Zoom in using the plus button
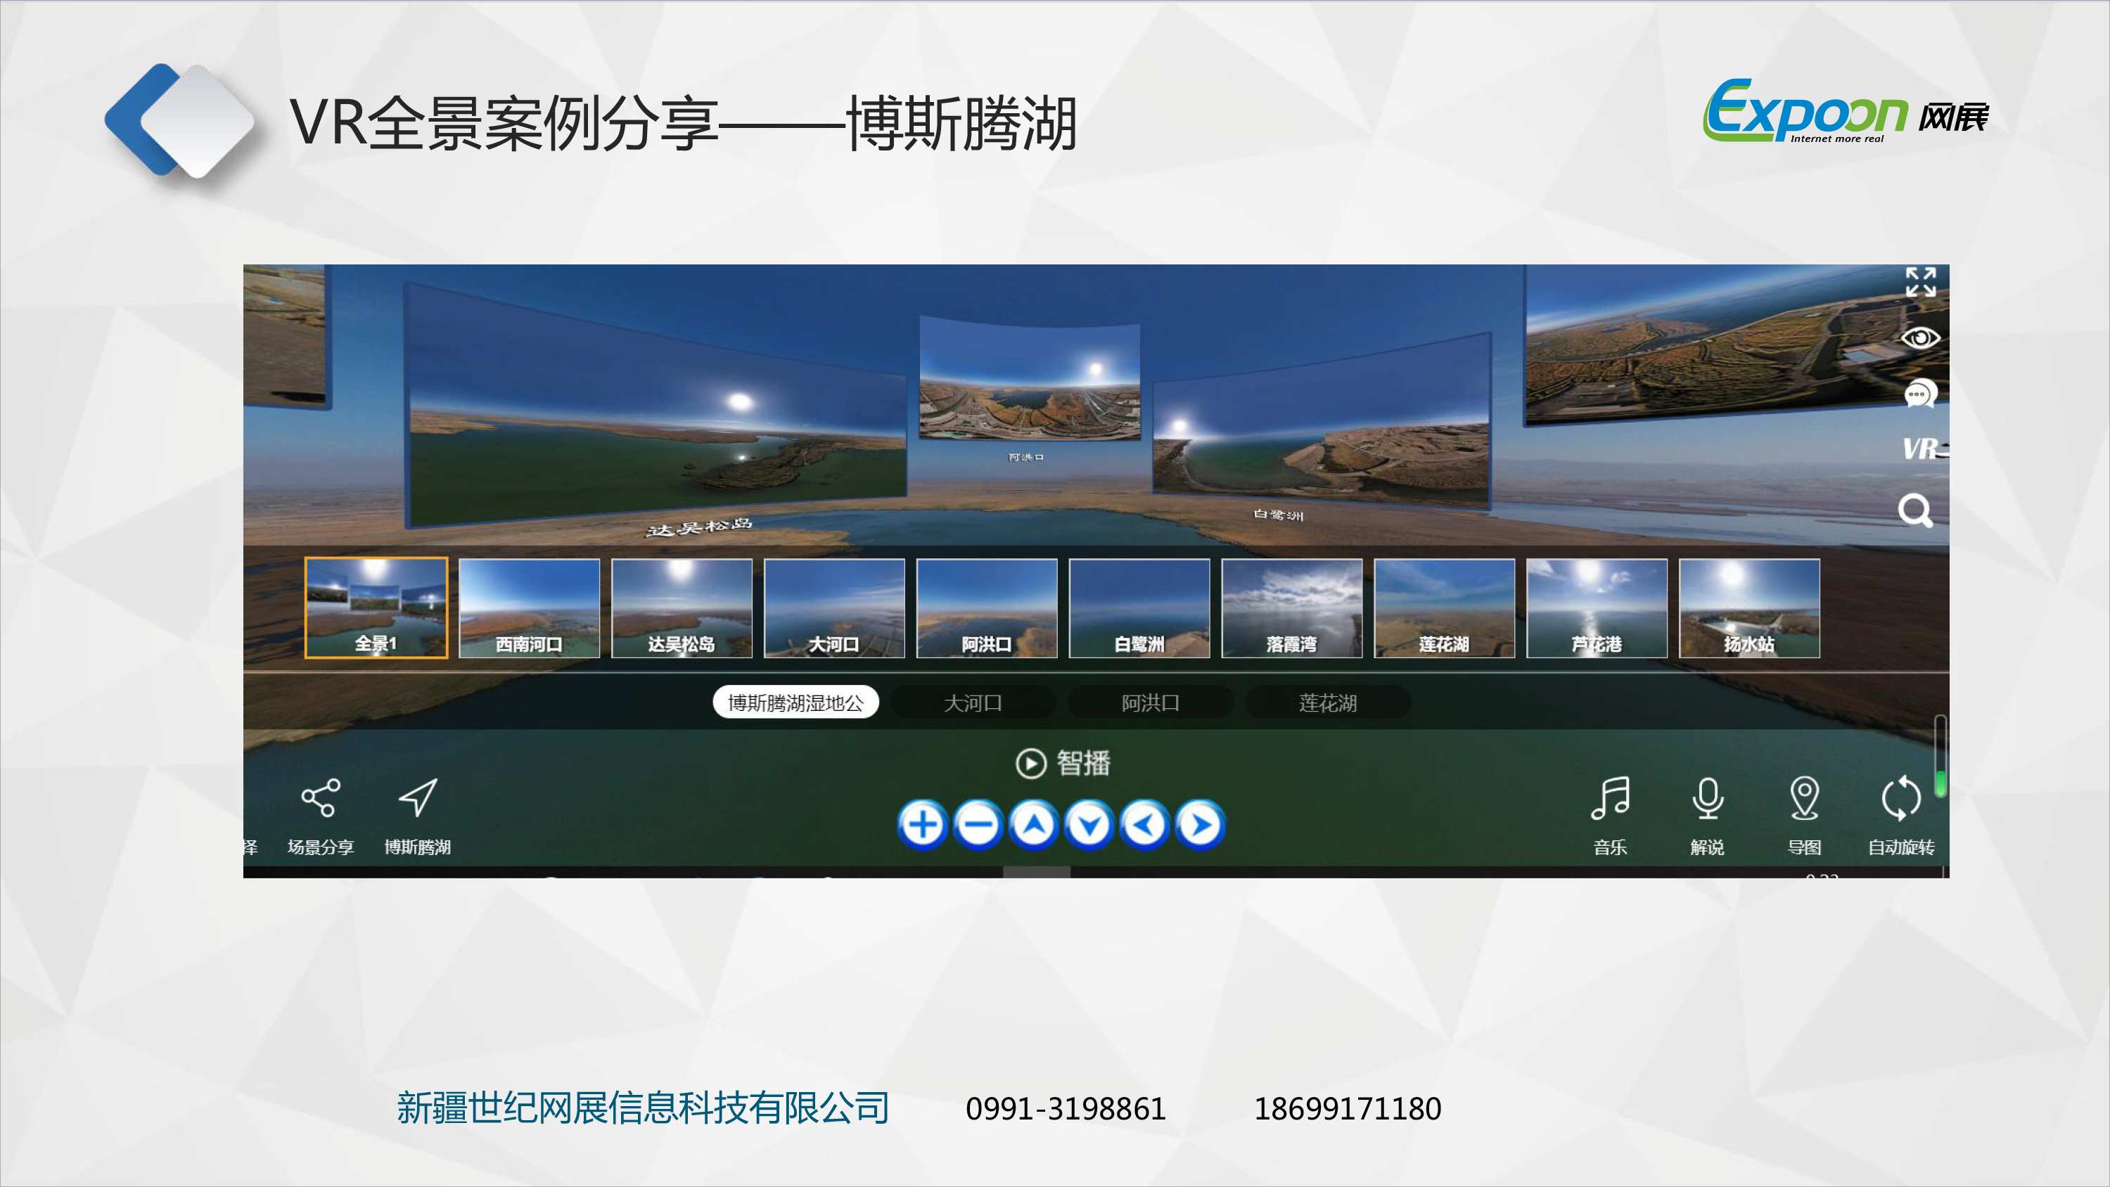Image resolution: width=2110 pixels, height=1187 pixels. [x=921, y=826]
